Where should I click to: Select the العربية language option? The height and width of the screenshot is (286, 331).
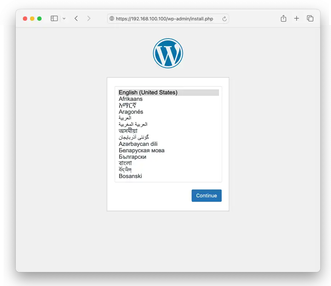tap(169, 118)
